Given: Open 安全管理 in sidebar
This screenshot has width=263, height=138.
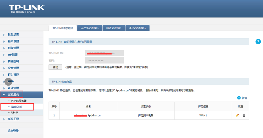Looking at the screenshot, I should click(x=13, y=68).
